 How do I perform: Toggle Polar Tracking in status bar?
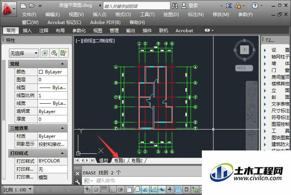coord(121,189)
